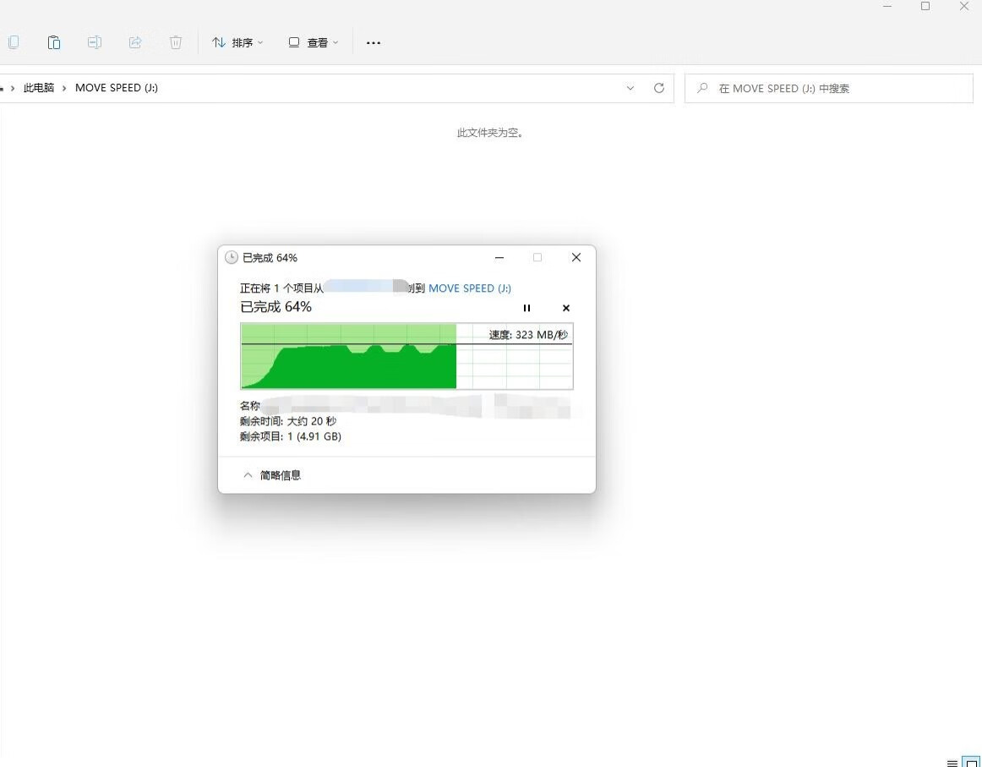The image size is (982, 767).
Task: Switch to large thumbnails view icon
Action: point(972,763)
